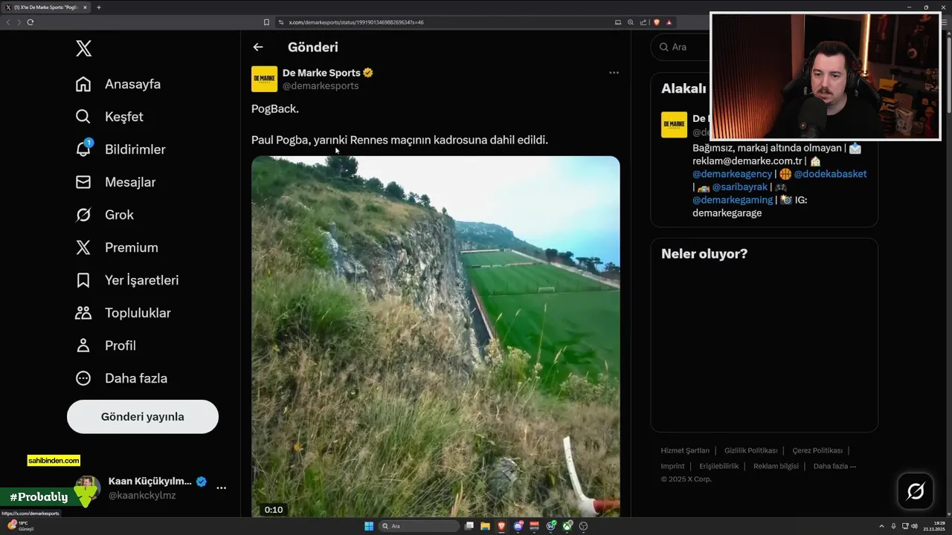Click reklam@demarke.com.tr email text

click(747, 161)
